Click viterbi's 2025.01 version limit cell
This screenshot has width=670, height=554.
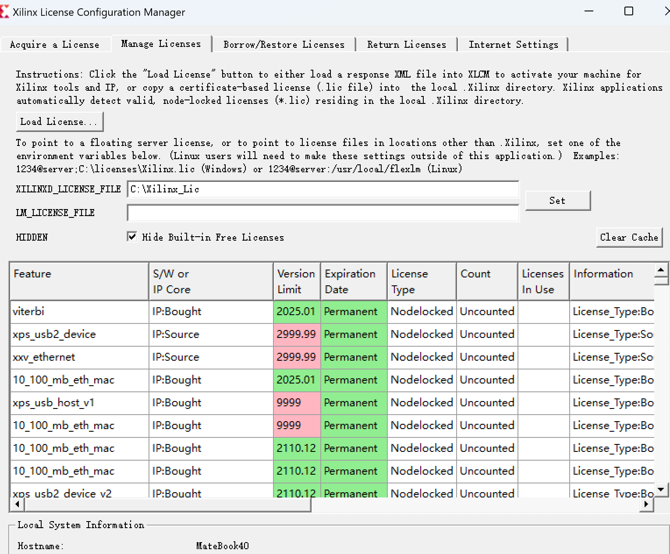(297, 312)
